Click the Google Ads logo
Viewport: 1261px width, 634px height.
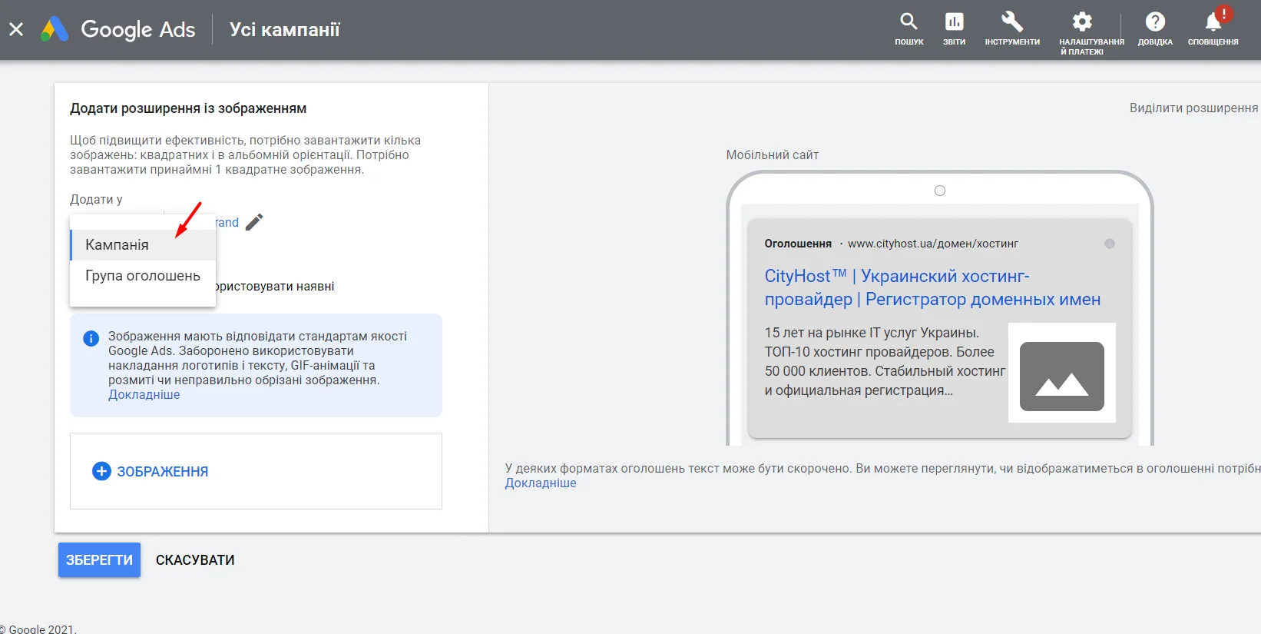point(118,29)
